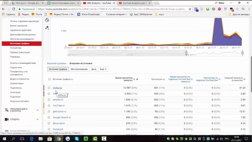Click the info icon beside Просмотры header
Viewport: 252px width, 142px height.
tap(164, 79)
